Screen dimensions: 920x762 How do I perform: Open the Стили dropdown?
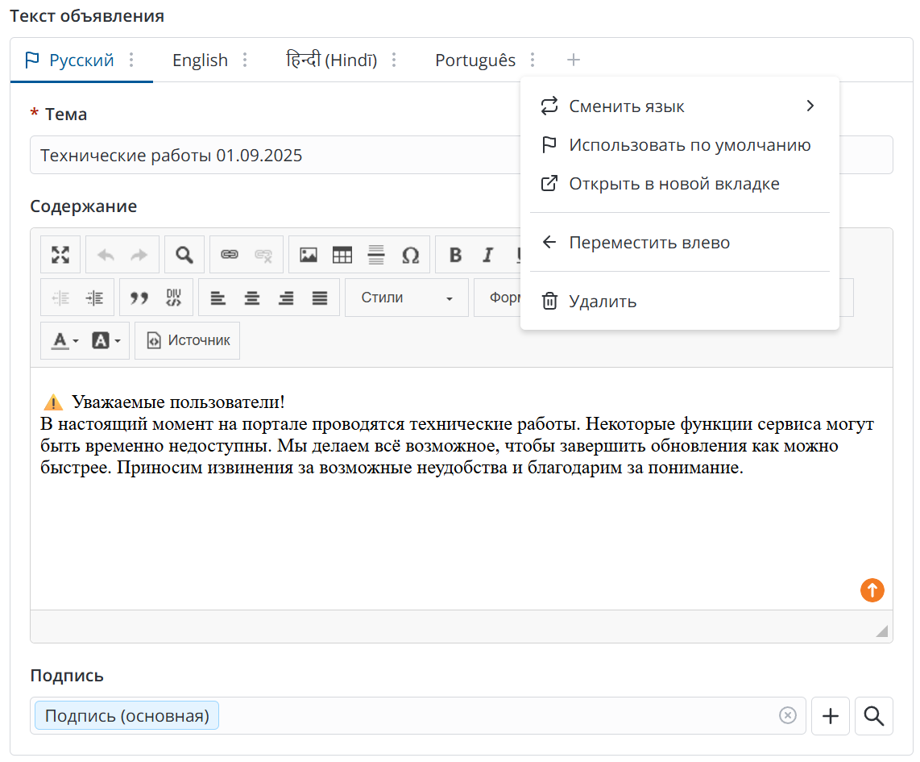click(x=406, y=298)
